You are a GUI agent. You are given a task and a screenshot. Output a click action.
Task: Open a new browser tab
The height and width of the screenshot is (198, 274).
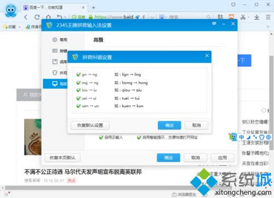tap(93, 8)
